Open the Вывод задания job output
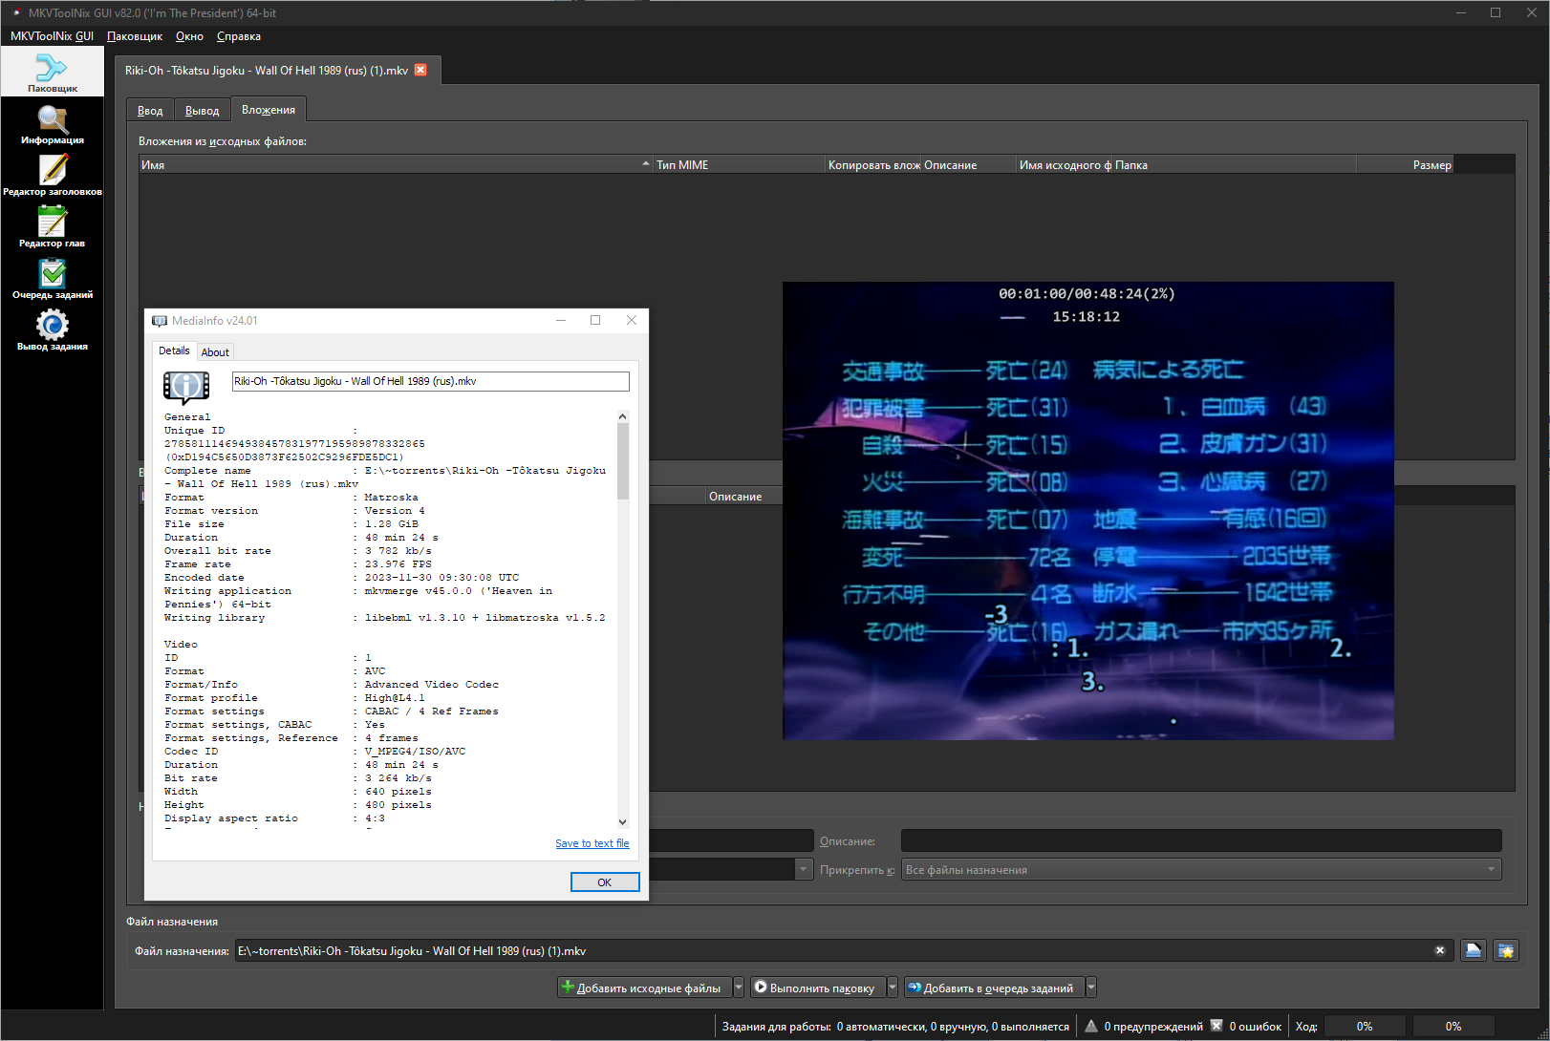Image resolution: width=1550 pixels, height=1041 pixels. (53, 330)
